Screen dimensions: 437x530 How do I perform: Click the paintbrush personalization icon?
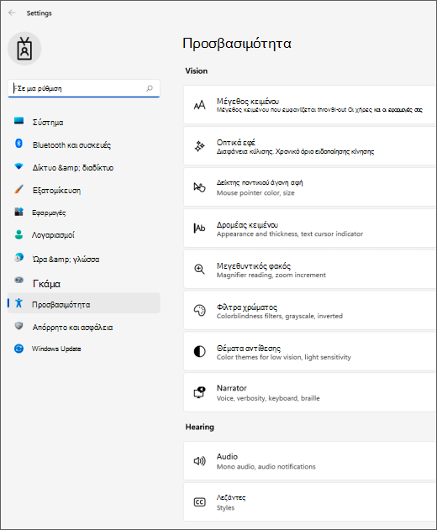19,189
